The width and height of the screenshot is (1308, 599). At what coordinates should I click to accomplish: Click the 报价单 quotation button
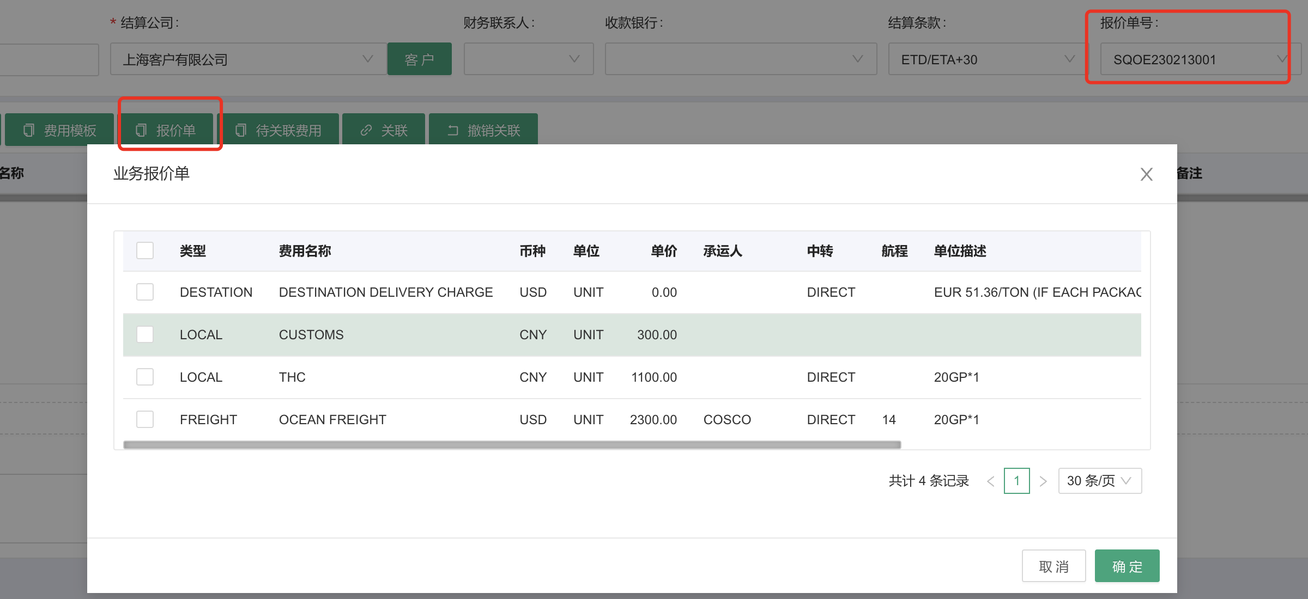166,130
